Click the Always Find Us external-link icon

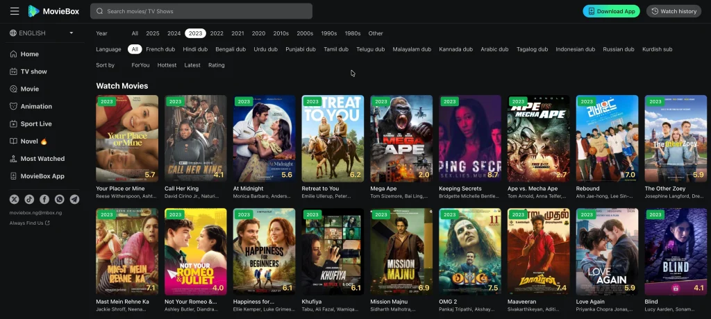click(48, 223)
